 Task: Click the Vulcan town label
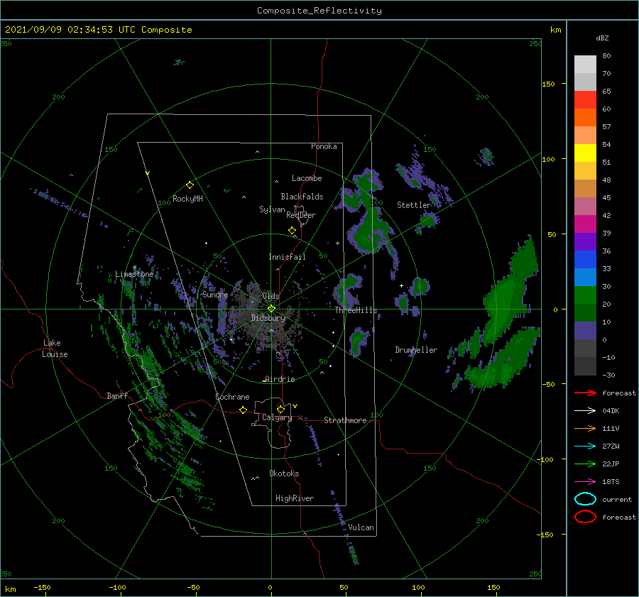pyautogui.click(x=361, y=527)
